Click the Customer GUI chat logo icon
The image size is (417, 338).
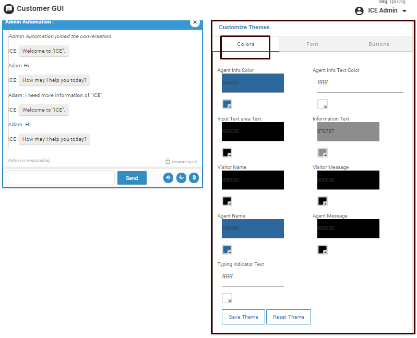pos(9,9)
